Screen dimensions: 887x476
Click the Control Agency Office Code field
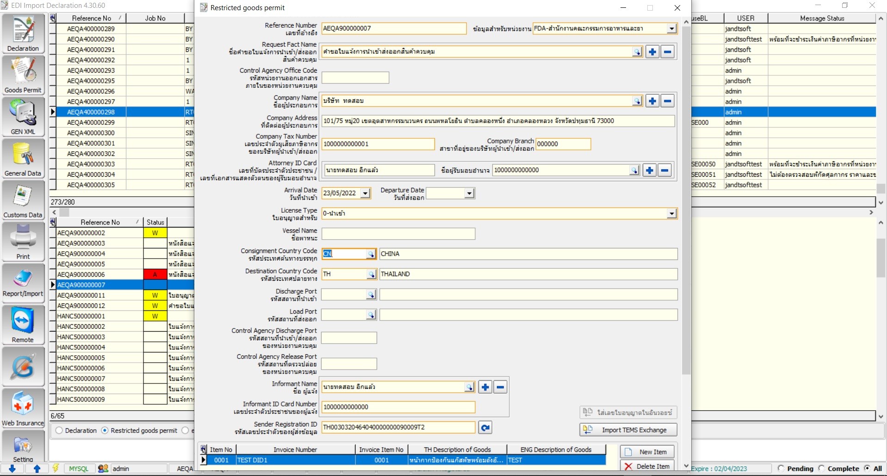click(x=355, y=78)
